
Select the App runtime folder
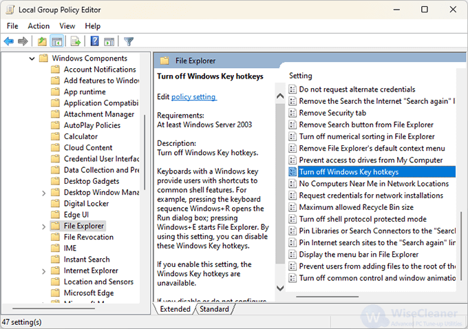(85, 92)
